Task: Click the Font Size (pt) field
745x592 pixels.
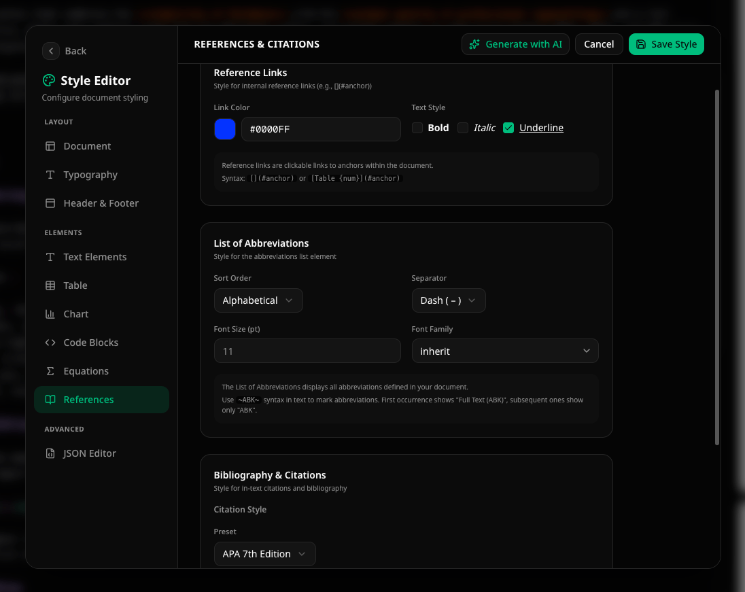Action: 307,351
